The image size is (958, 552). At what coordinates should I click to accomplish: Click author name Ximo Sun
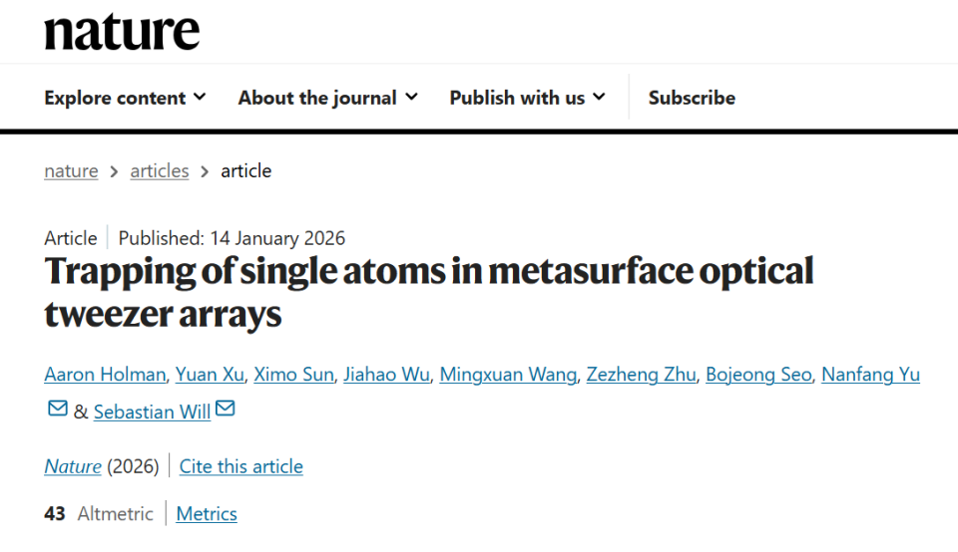click(x=292, y=375)
